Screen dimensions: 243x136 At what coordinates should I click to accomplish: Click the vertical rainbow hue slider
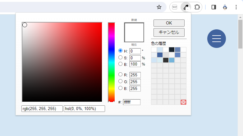[x=112, y=62]
